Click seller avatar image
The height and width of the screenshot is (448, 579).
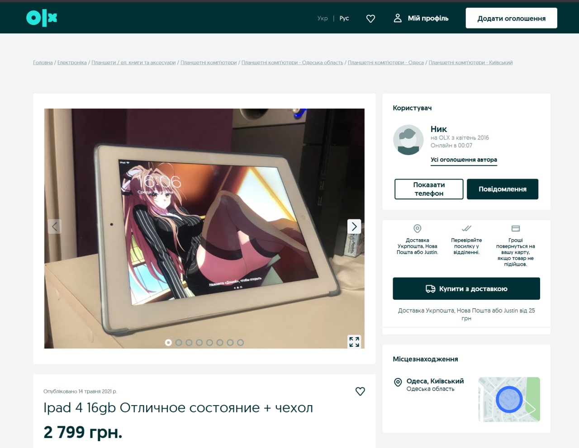click(x=408, y=140)
